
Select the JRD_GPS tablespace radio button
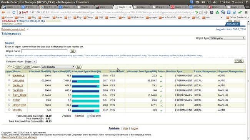pyautogui.click(x=9, y=80)
